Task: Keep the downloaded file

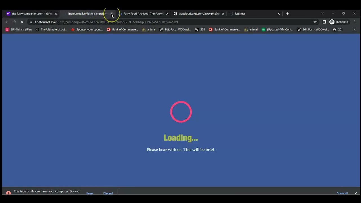Action: (x=89, y=193)
